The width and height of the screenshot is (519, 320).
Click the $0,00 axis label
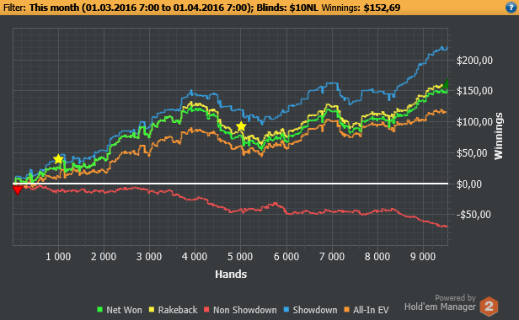(x=469, y=184)
